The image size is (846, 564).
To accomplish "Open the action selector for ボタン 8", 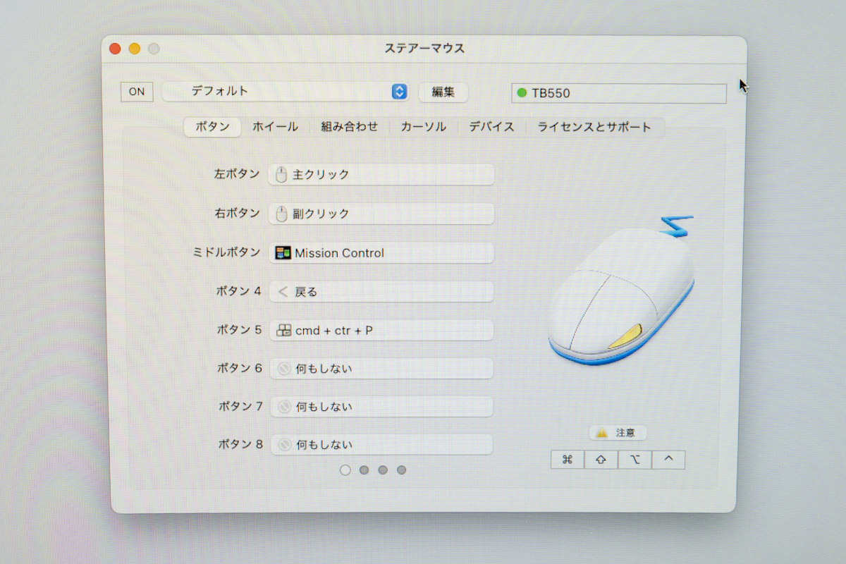I will tap(381, 444).
